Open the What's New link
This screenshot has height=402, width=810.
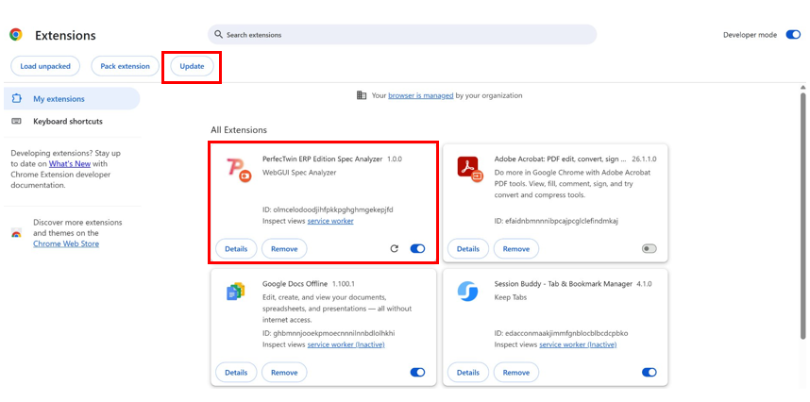pyautogui.click(x=70, y=163)
